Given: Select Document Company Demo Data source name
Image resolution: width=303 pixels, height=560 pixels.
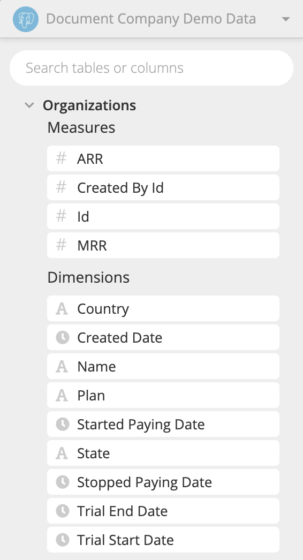Looking at the screenshot, I should [151, 19].
